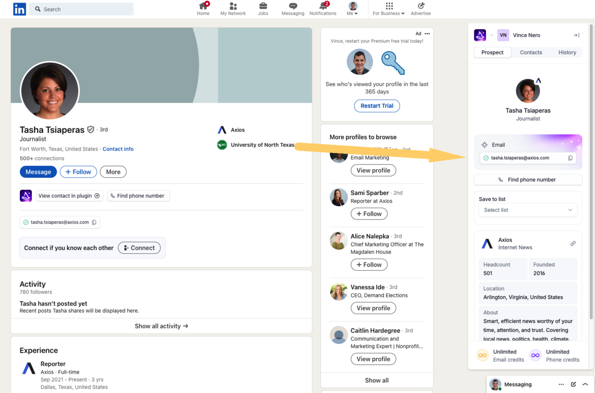Screen dimensions: 595x393
Task: Open Messaging in top navigation
Action: (293, 8)
